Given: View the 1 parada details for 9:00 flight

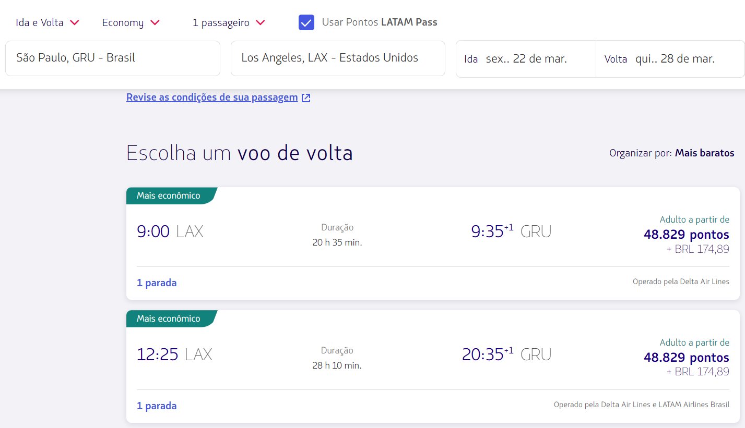Looking at the screenshot, I should (157, 283).
